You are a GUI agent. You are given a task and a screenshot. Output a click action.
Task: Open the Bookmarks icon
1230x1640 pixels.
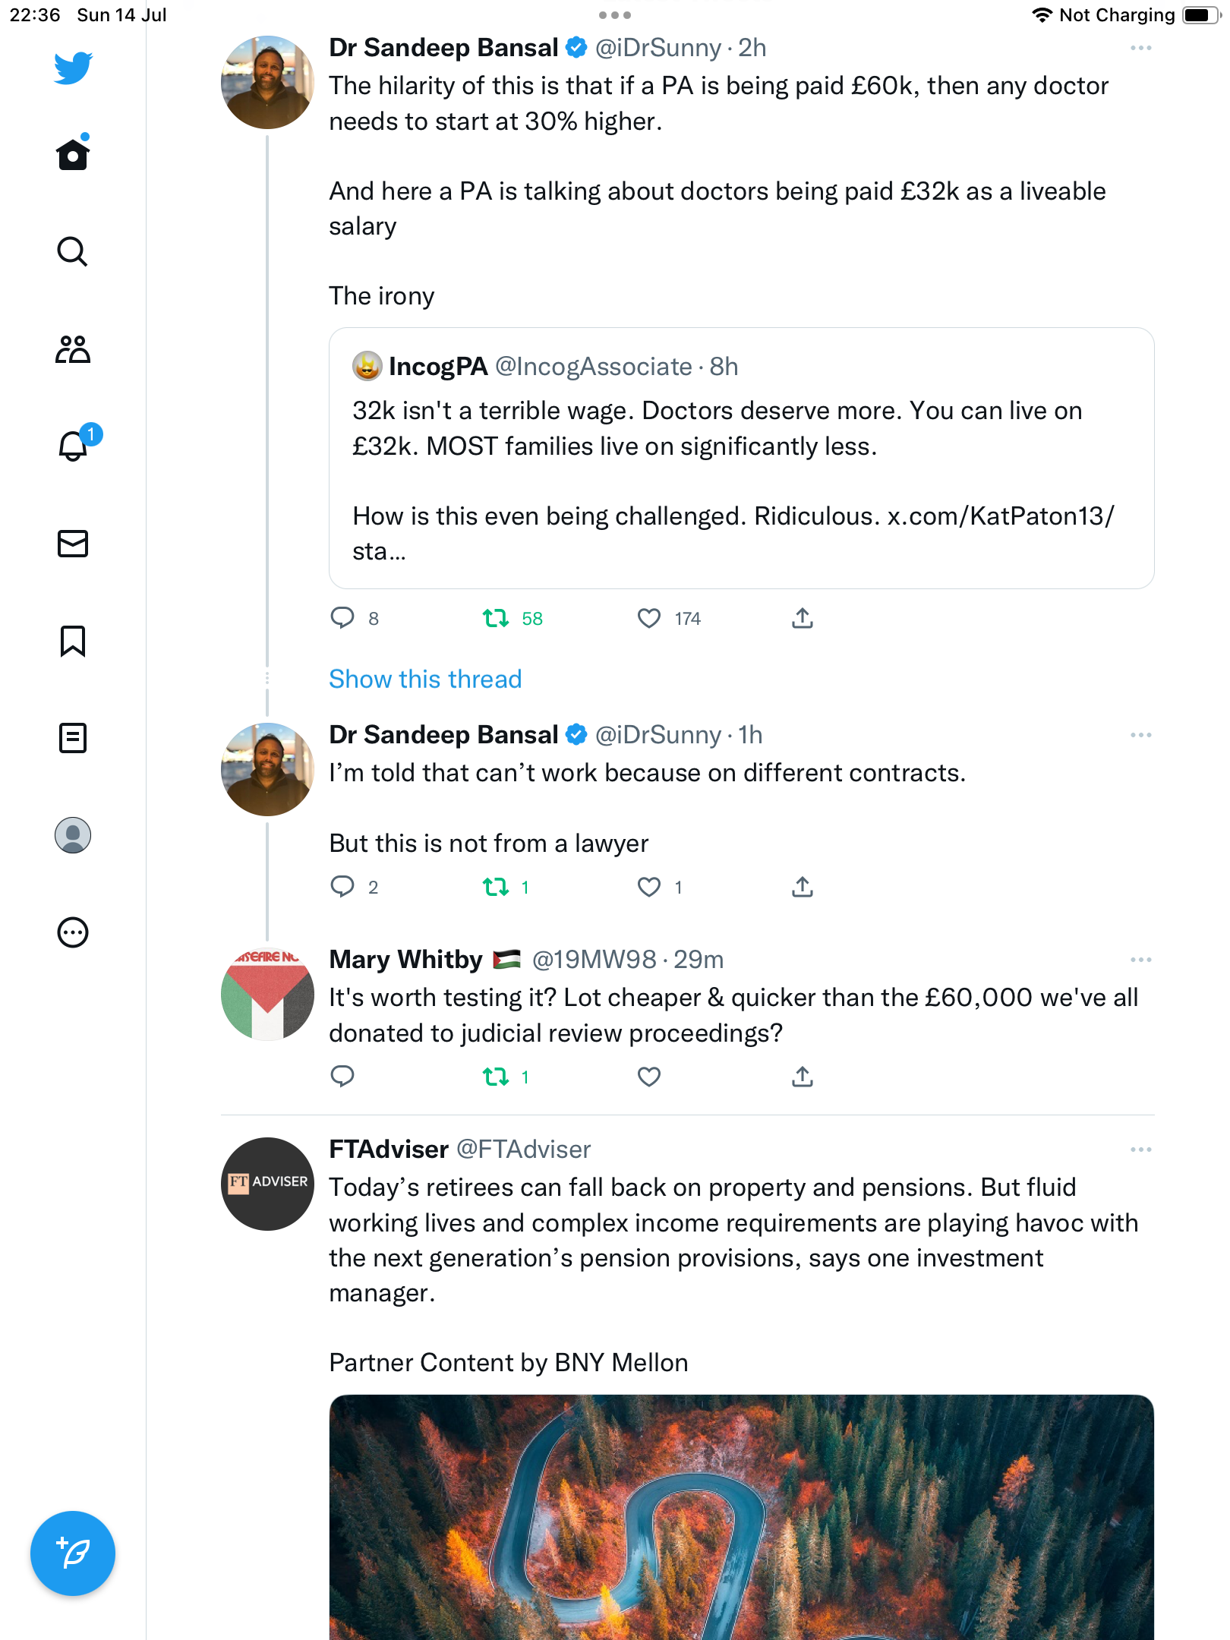coord(73,641)
